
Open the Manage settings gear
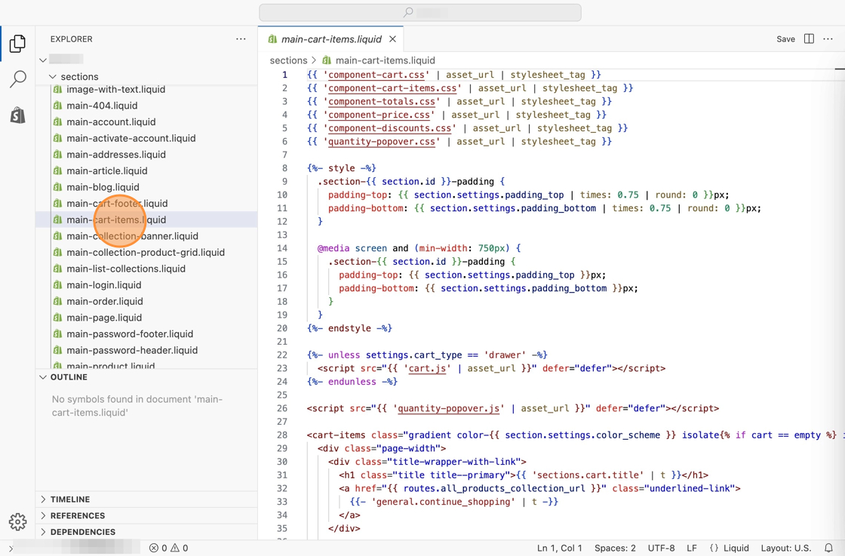tap(17, 521)
